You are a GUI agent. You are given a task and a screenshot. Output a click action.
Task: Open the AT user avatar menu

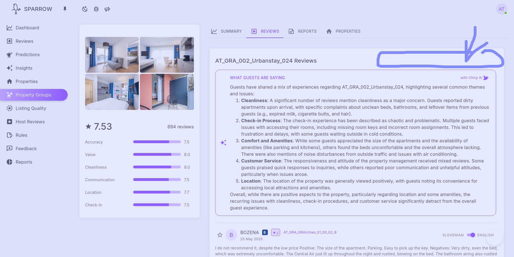click(501, 9)
